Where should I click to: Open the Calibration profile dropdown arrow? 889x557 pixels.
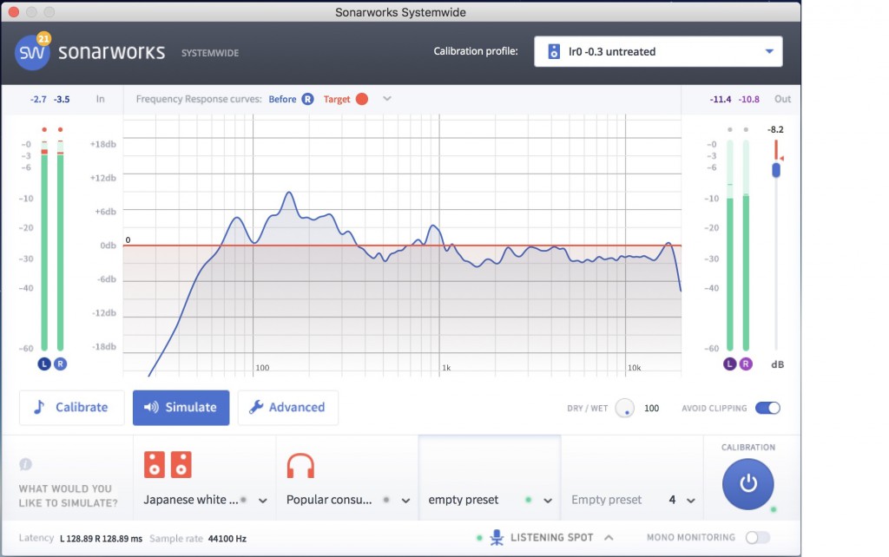point(769,51)
